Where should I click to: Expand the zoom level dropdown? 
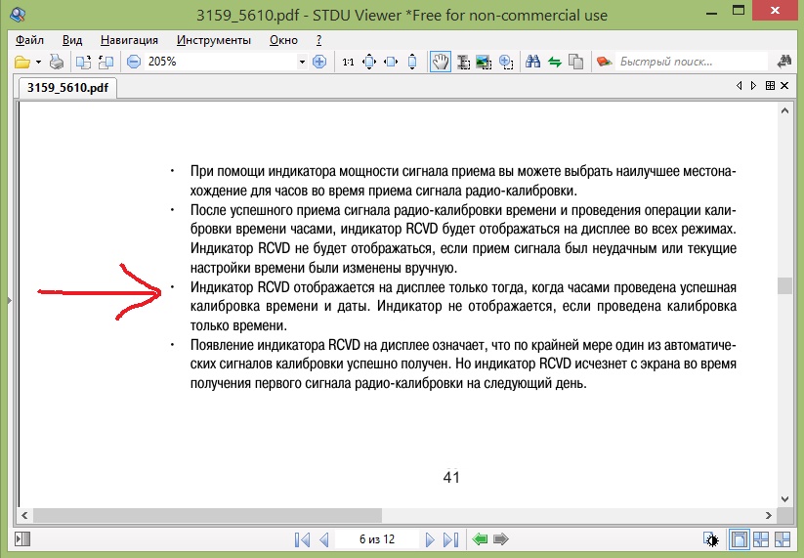pyautogui.click(x=301, y=62)
